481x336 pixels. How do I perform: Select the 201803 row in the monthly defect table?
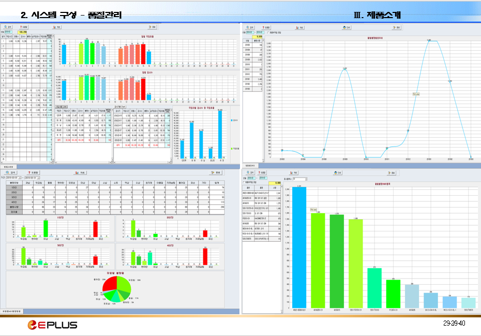252,45
